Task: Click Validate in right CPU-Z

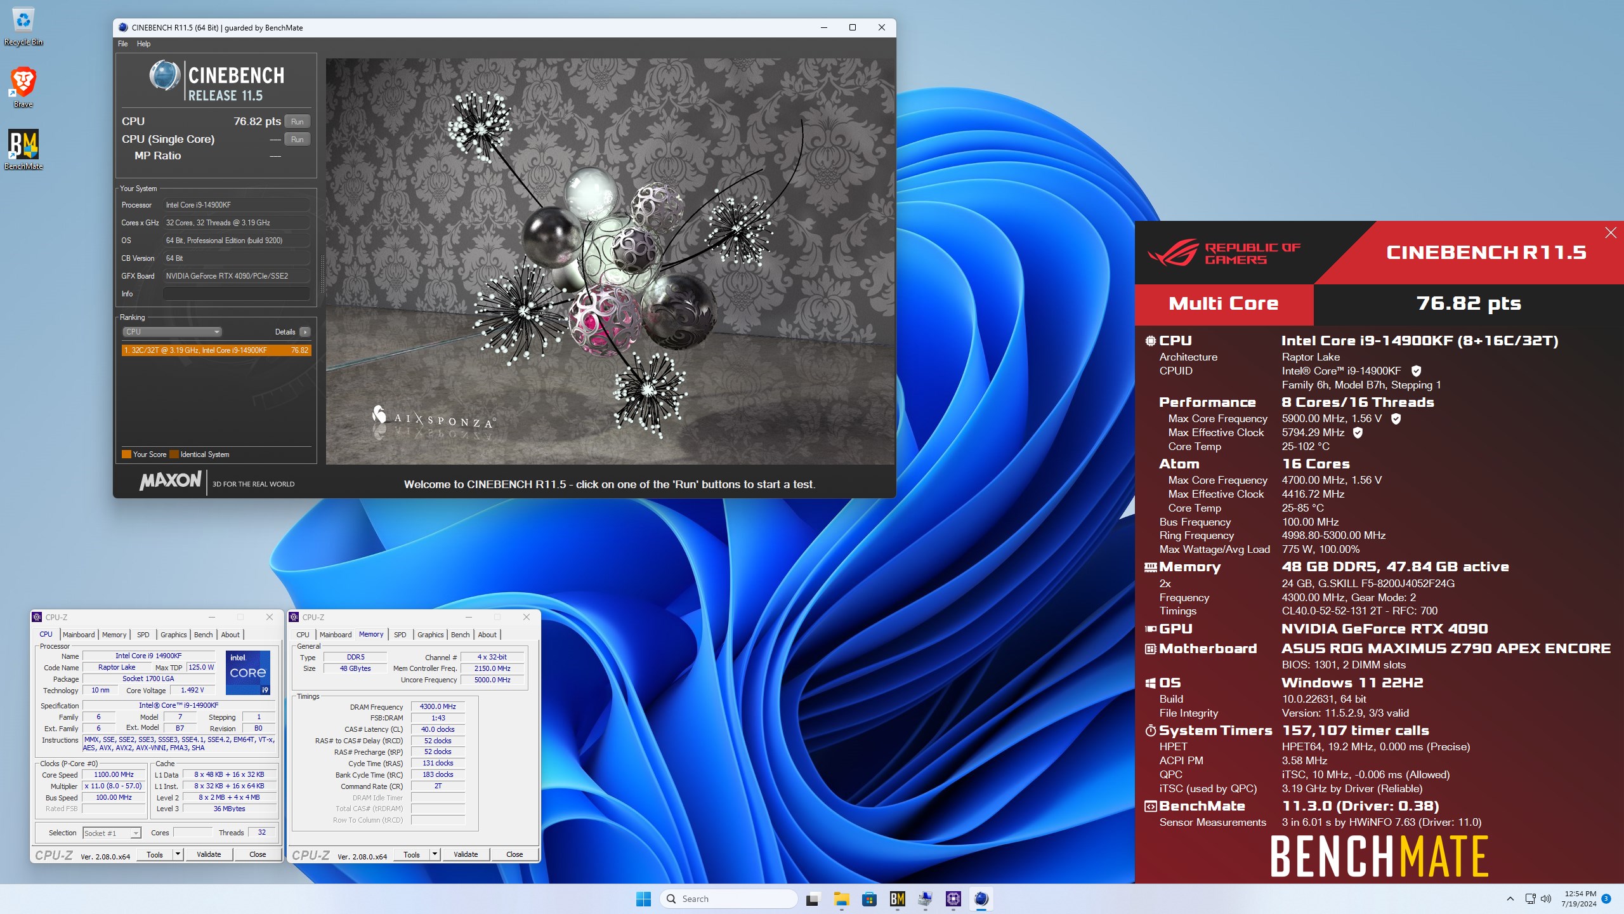Action: point(466,854)
